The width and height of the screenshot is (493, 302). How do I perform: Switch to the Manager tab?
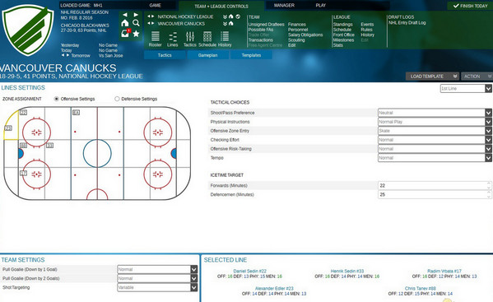(284, 5)
